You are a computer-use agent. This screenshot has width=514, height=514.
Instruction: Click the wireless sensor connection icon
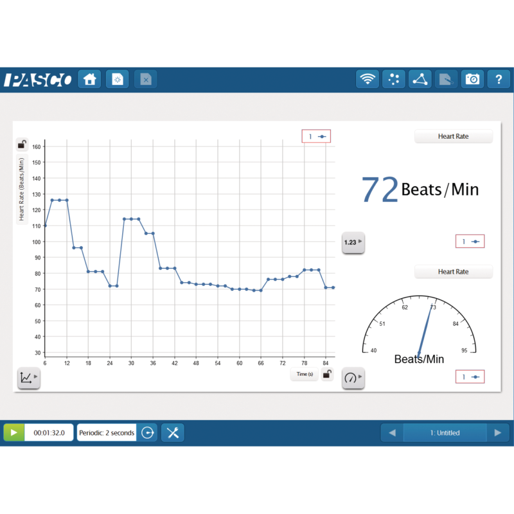coord(368,79)
